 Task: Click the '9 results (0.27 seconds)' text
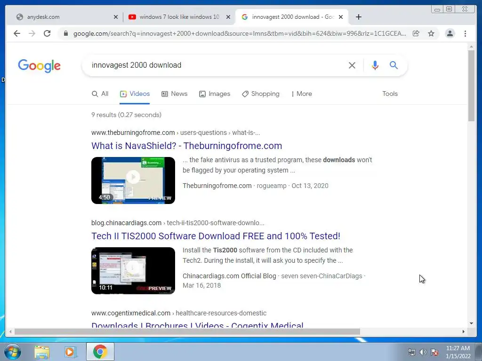(126, 115)
